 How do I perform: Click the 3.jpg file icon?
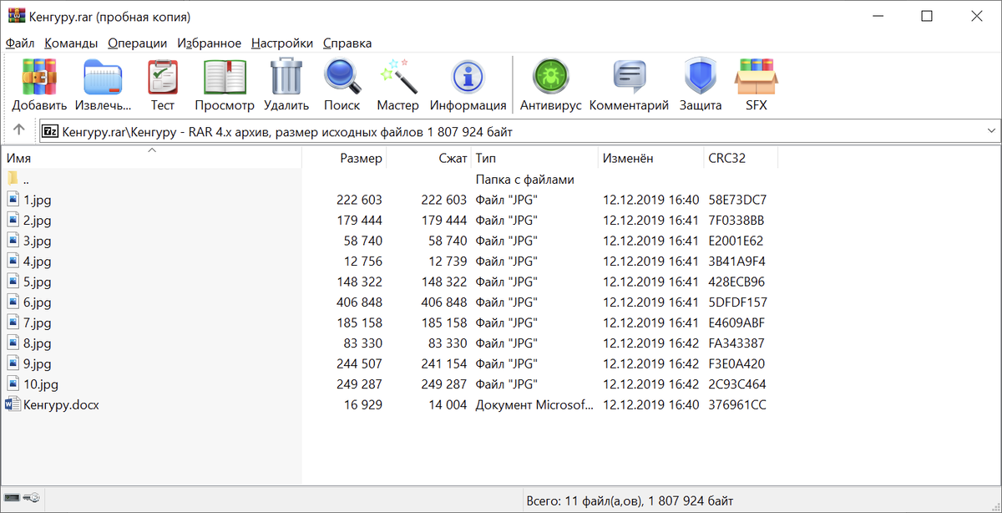(x=13, y=241)
